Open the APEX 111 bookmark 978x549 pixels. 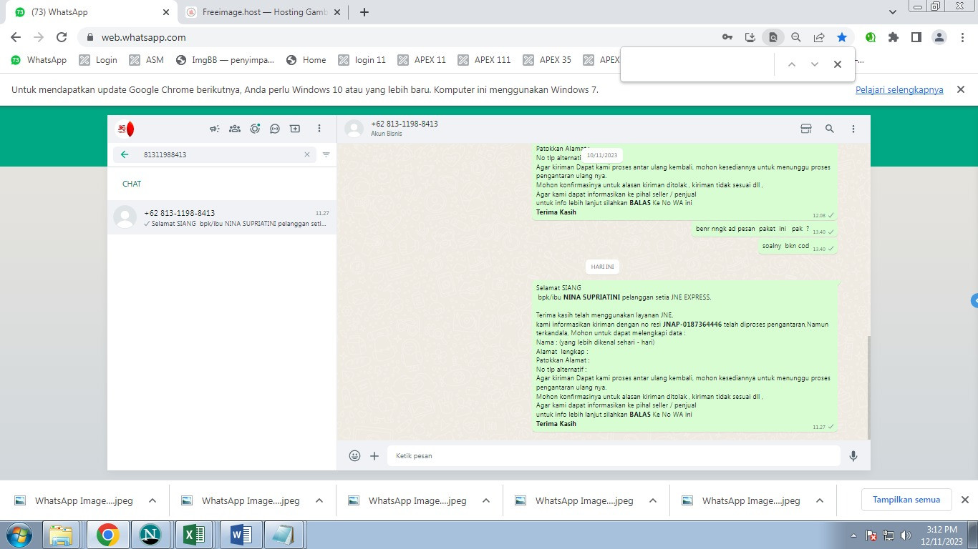pos(484,60)
